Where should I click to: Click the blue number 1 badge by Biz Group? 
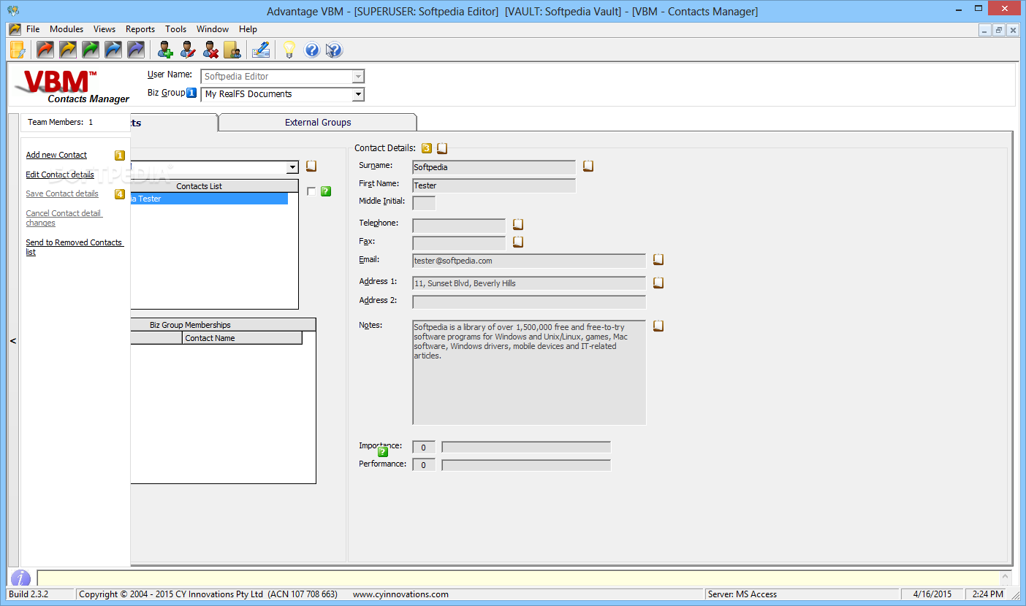(191, 93)
